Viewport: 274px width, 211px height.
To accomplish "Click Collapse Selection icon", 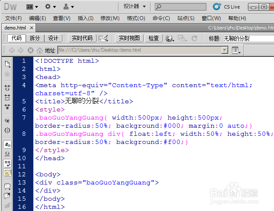I will (x=7, y=97).
